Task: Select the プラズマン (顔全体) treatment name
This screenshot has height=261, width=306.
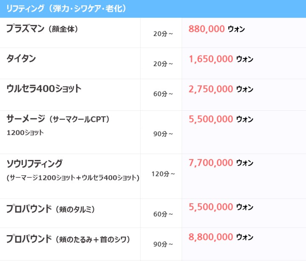Action: point(42,29)
